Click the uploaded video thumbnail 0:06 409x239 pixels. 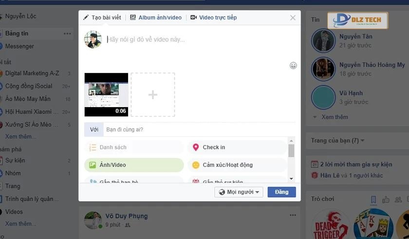tap(106, 95)
